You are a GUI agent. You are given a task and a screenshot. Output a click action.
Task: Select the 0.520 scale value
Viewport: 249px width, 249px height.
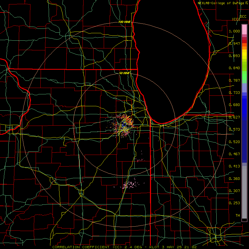pos(234,142)
